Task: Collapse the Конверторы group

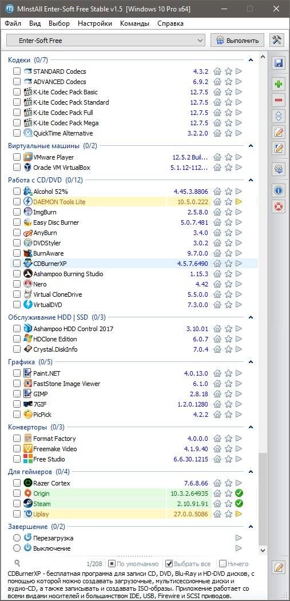Action: tap(251, 427)
